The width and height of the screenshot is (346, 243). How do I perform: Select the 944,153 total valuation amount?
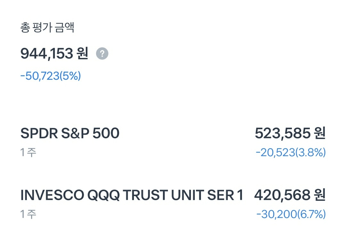click(47, 53)
